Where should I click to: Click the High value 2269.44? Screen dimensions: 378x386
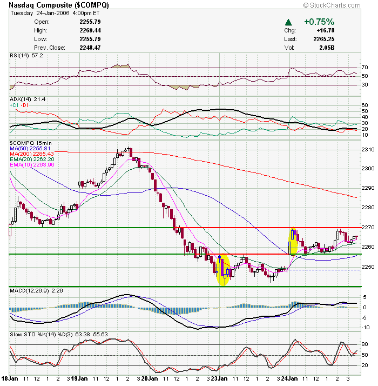click(90, 30)
